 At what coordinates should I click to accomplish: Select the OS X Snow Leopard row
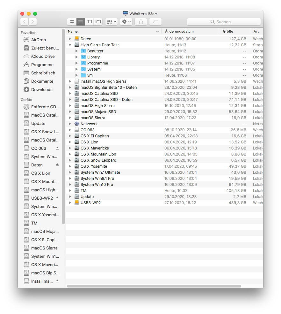(x=165, y=160)
